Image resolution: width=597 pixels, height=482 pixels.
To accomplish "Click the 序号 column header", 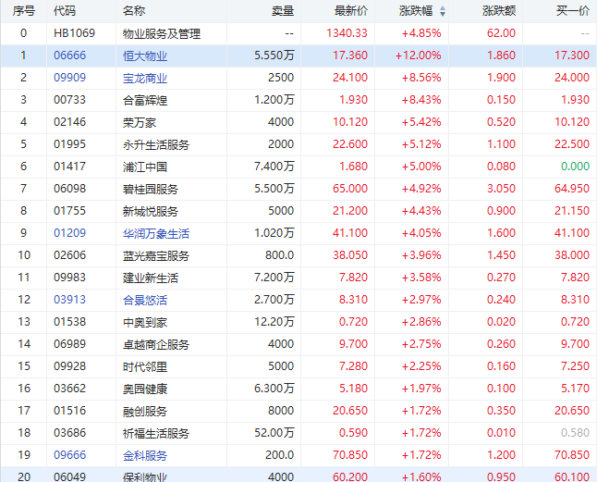I will (x=24, y=11).
